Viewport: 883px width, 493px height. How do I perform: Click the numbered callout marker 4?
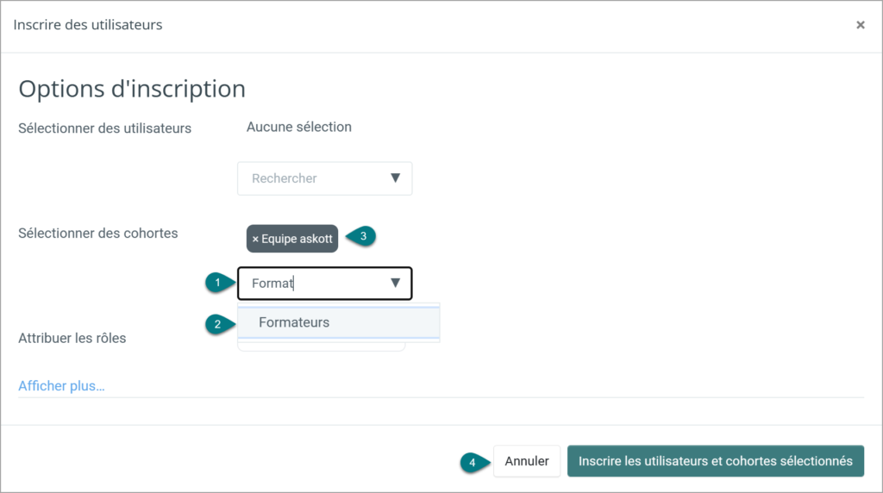(474, 463)
